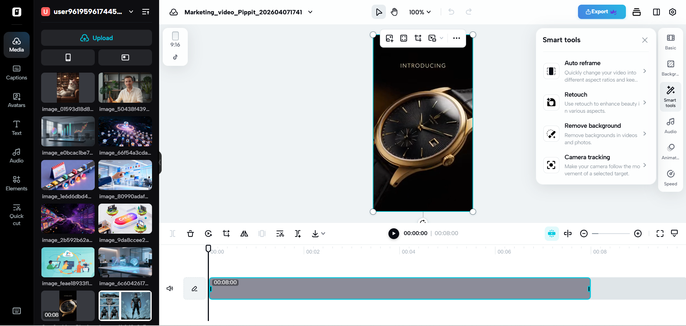Click the split at playhead icon

tap(568, 234)
